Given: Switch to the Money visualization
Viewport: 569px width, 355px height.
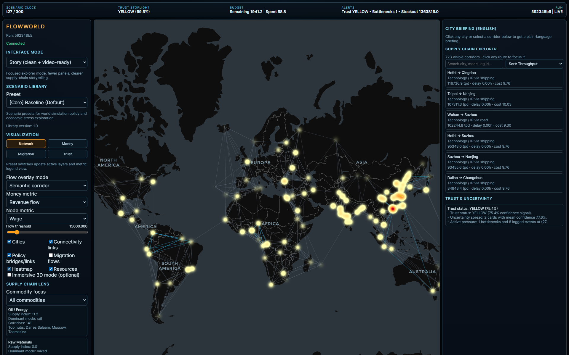Looking at the screenshot, I should [x=68, y=143].
